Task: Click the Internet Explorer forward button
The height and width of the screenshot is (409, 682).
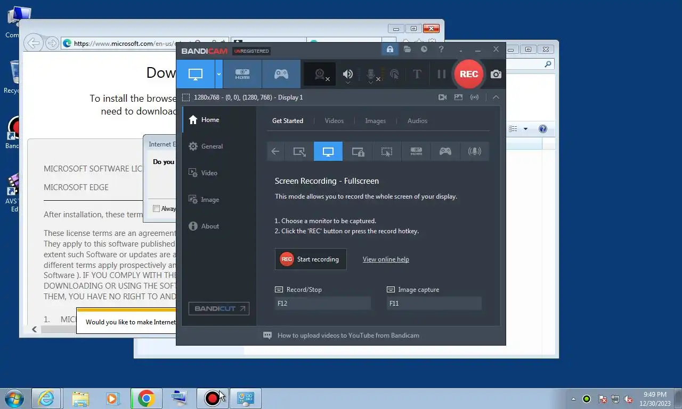Action: pos(52,43)
